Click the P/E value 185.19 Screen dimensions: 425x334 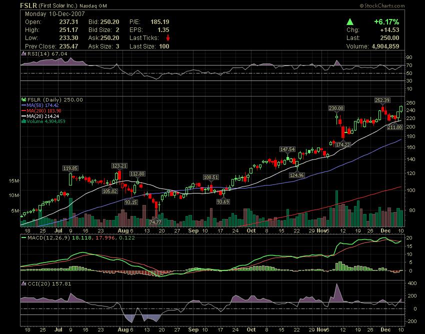coord(160,22)
